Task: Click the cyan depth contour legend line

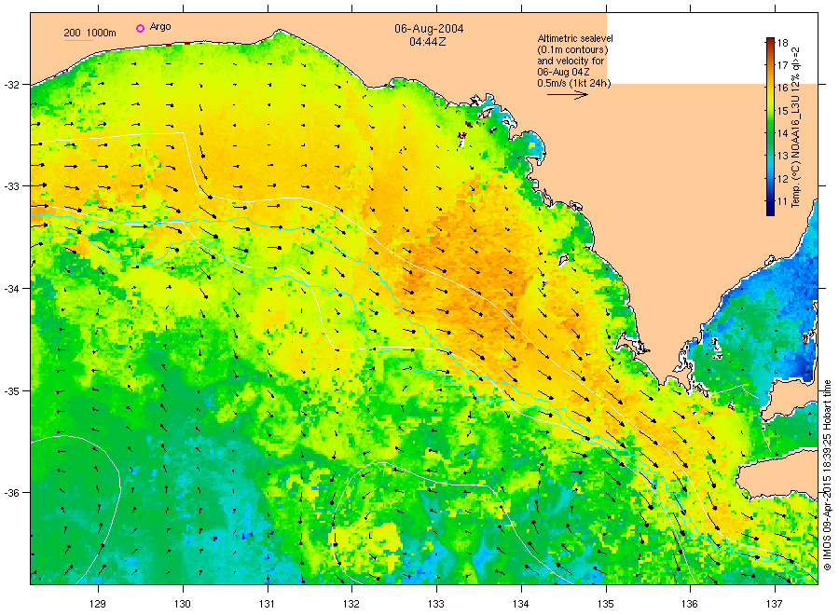Action: tap(78, 40)
